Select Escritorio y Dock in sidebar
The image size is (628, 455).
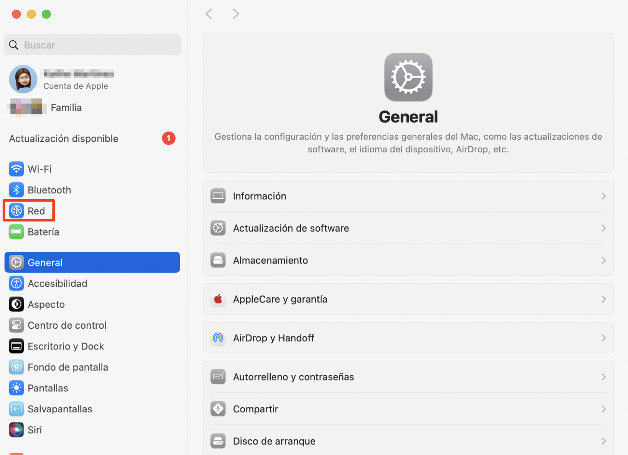pyautogui.click(x=66, y=346)
